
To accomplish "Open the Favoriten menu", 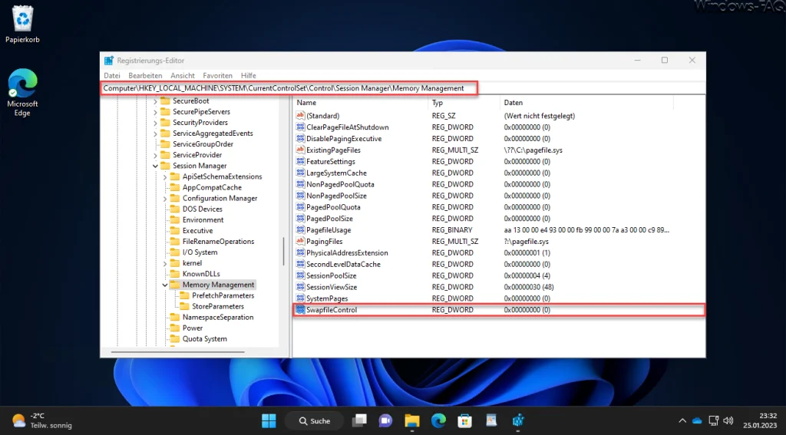I will point(217,76).
